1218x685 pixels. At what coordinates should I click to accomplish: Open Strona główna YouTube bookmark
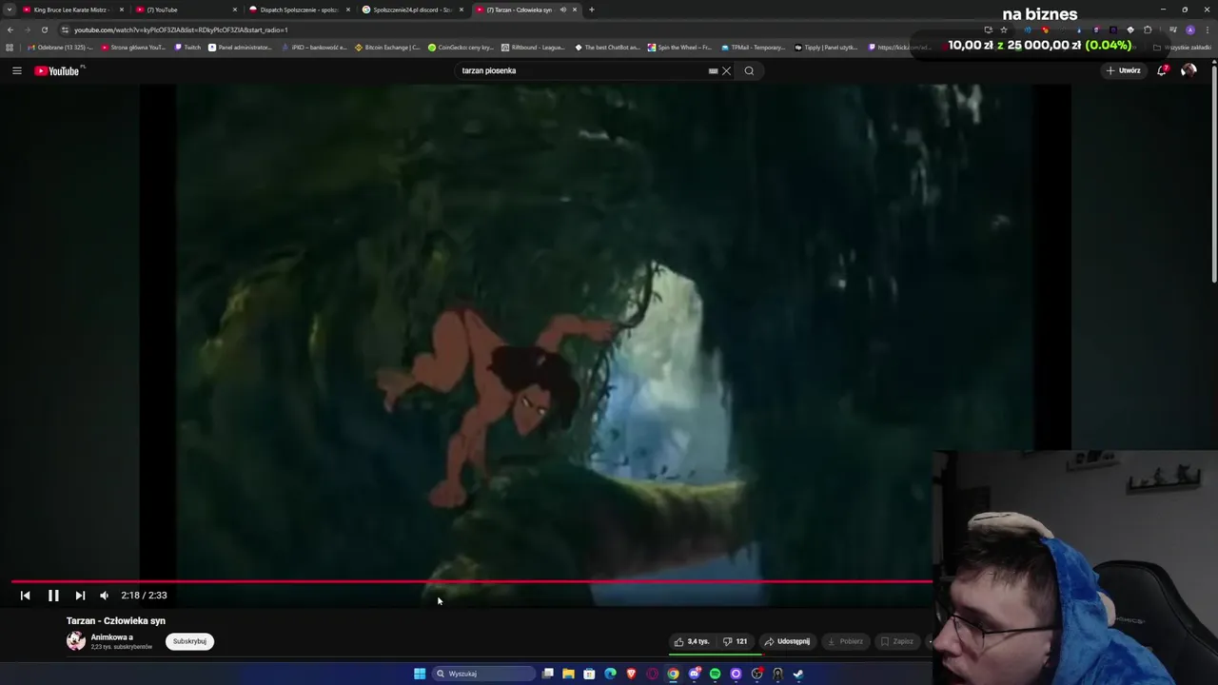[x=133, y=47]
